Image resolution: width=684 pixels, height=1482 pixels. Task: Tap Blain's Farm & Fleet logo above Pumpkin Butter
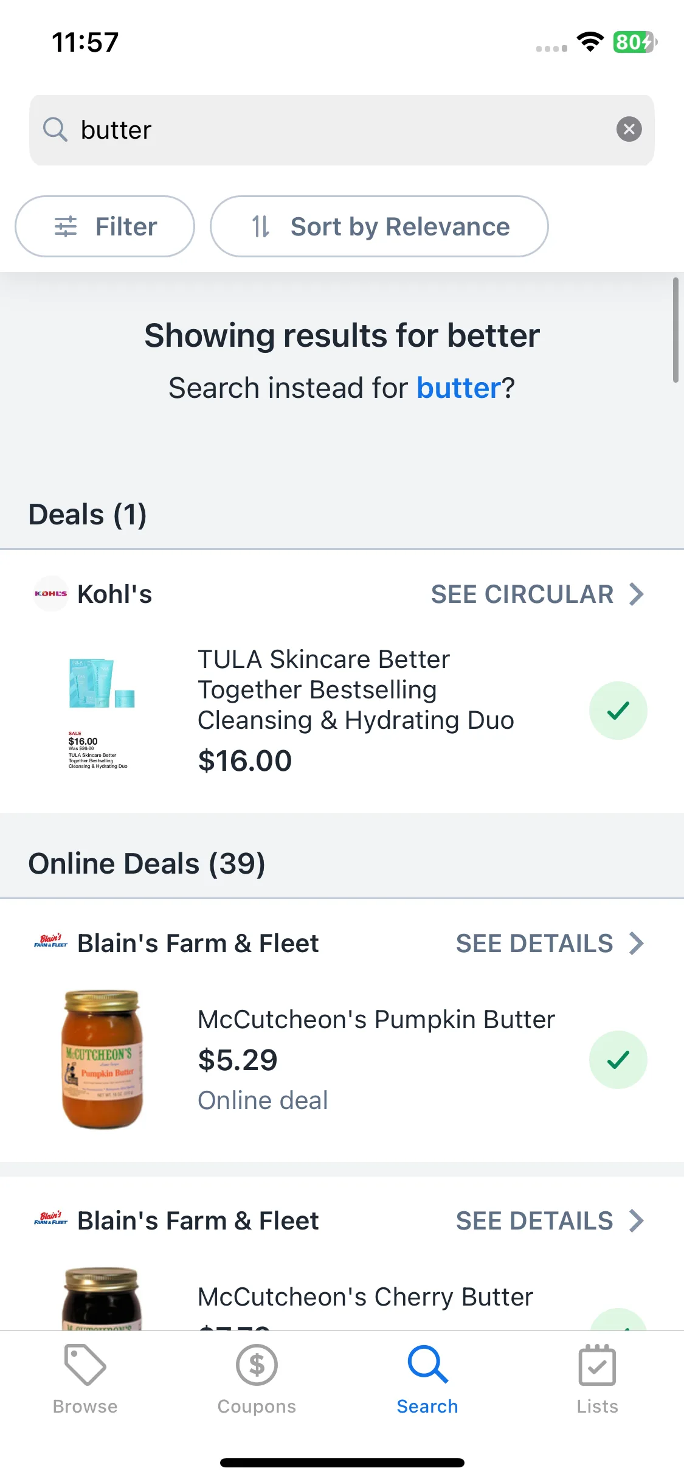pyautogui.click(x=50, y=942)
